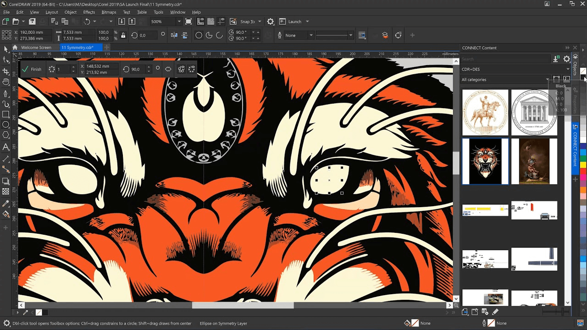The height and width of the screenshot is (330, 587).
Task: Select the Text tool
Action: pos(6,147)
